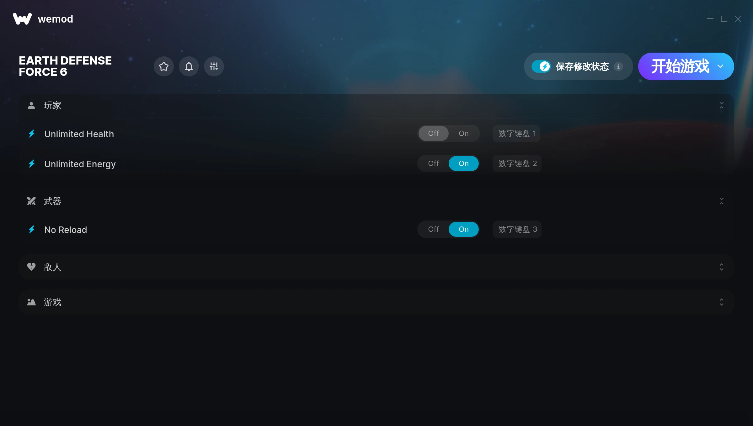This screenshot has width=753, height=426.
Task: Open the sliders settings icon
Action: (x=214, y=66)
